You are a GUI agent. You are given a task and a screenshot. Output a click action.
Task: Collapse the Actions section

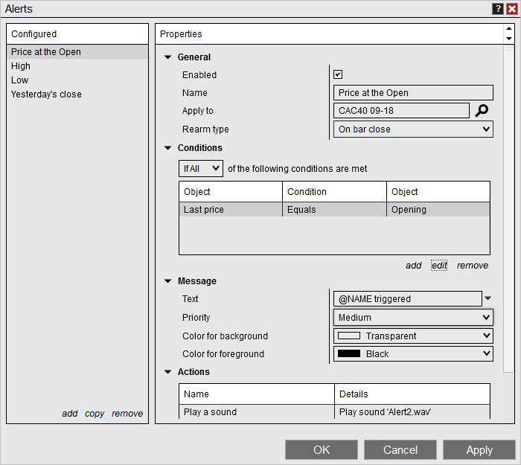[x=167, y=372]
